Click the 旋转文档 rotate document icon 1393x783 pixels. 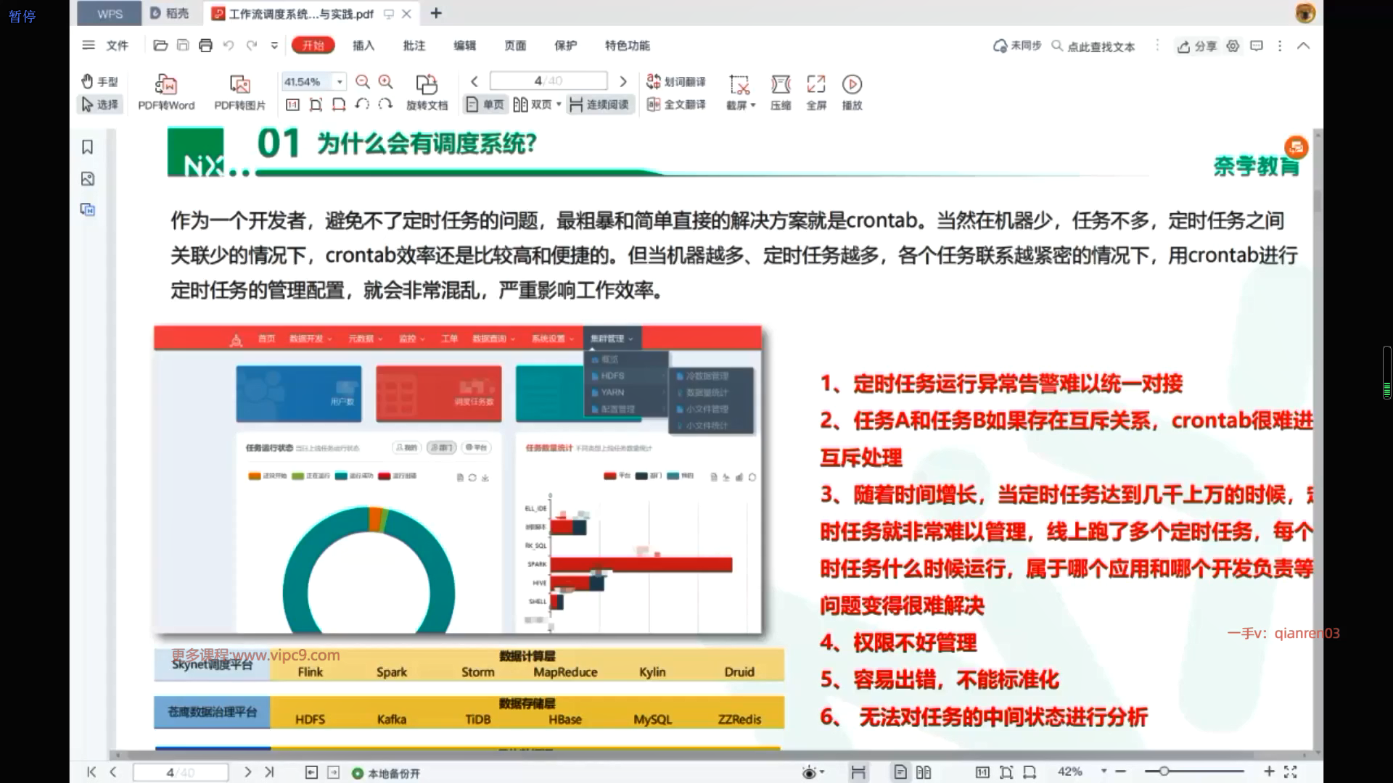[427, 85]
